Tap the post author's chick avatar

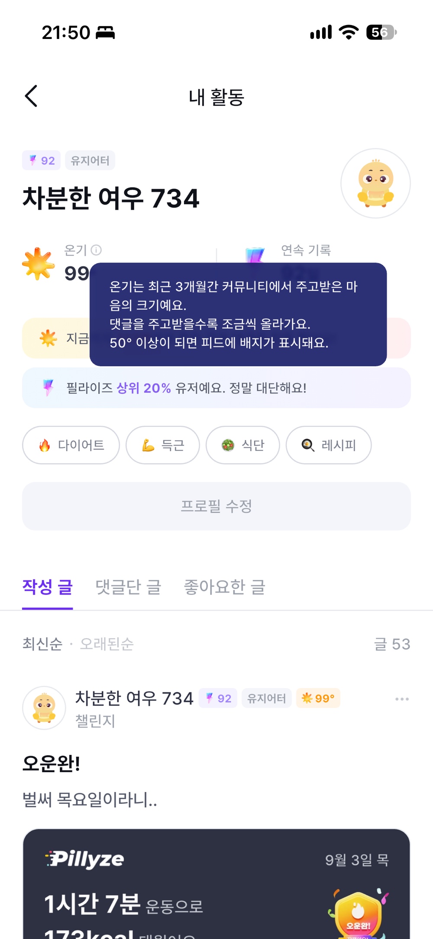pyautogui.click(x=44, y=708)
